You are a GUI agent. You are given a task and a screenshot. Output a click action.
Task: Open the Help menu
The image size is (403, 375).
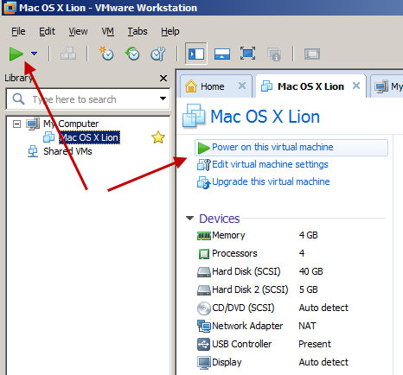click(x=170, y=31)
